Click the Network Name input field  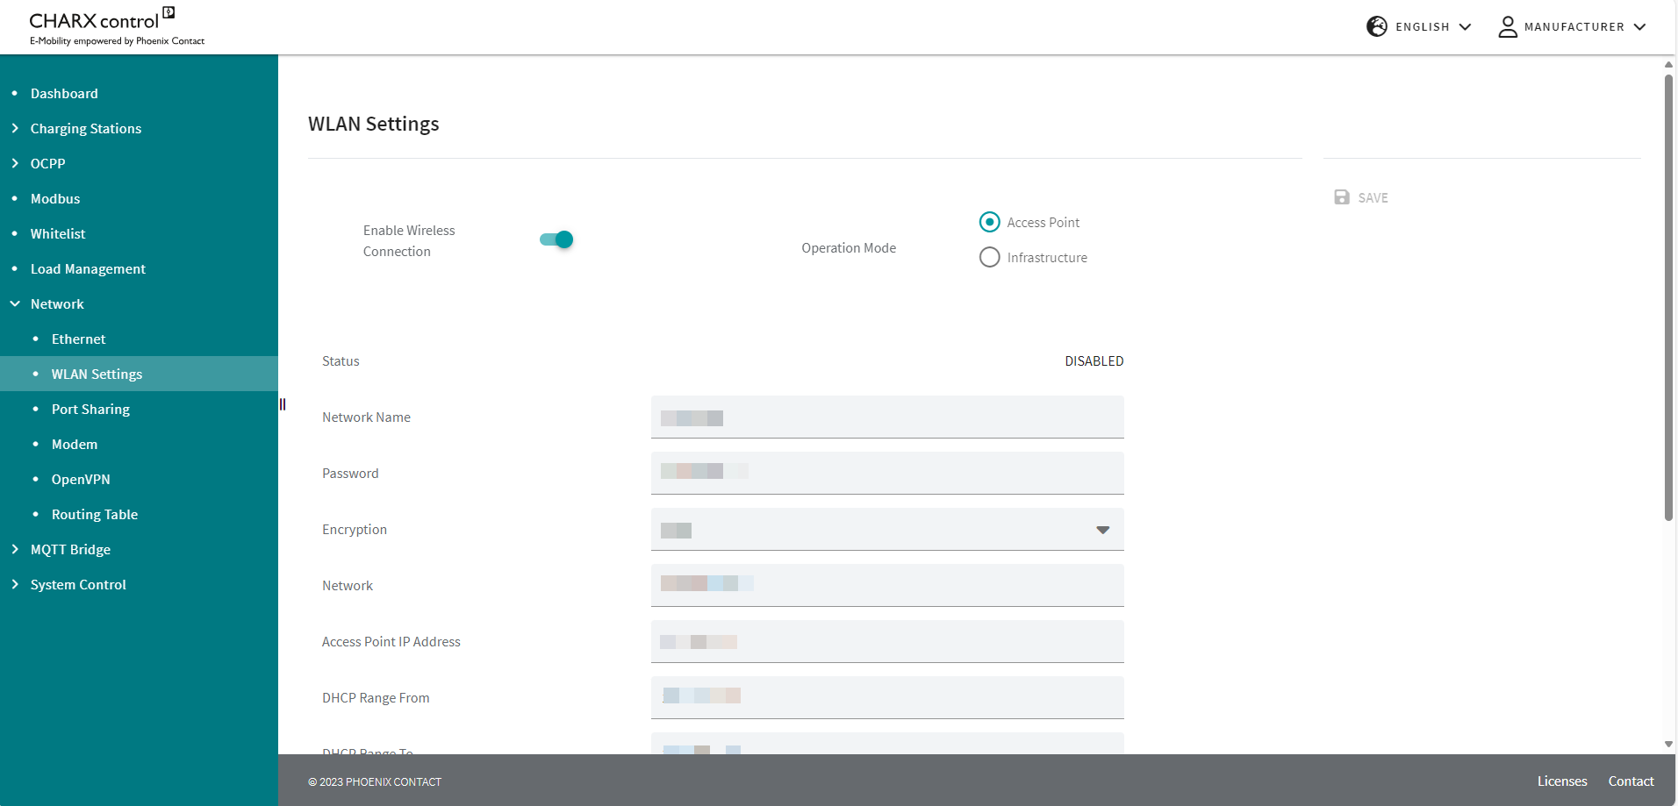click(x=887, y=417)
